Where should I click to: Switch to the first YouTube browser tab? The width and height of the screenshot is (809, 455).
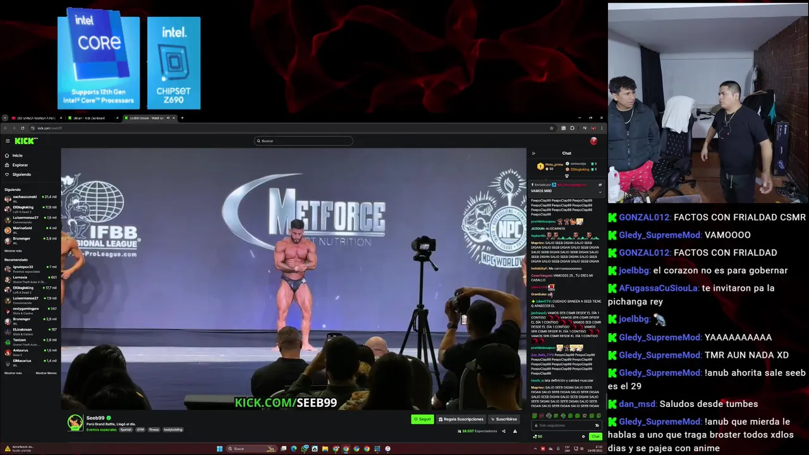[x=37, y=118]
